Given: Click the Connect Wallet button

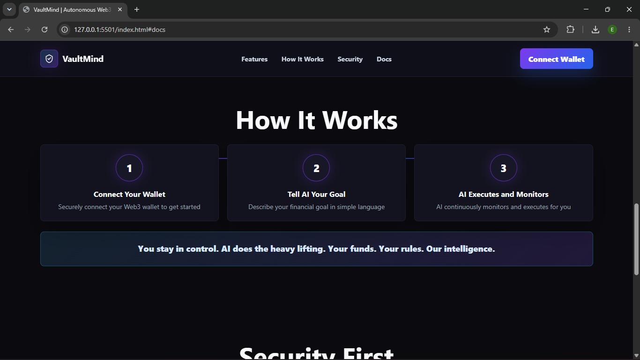Looking at the screenshot, I should [557, 59].
